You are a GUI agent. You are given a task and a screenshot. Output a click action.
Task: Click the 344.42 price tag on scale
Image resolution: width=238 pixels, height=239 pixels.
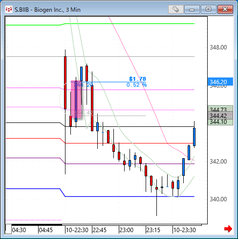[220, 116]
